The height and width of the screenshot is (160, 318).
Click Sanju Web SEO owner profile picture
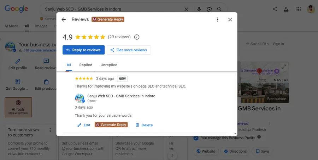pyautogui.click(x=80, y=98)
